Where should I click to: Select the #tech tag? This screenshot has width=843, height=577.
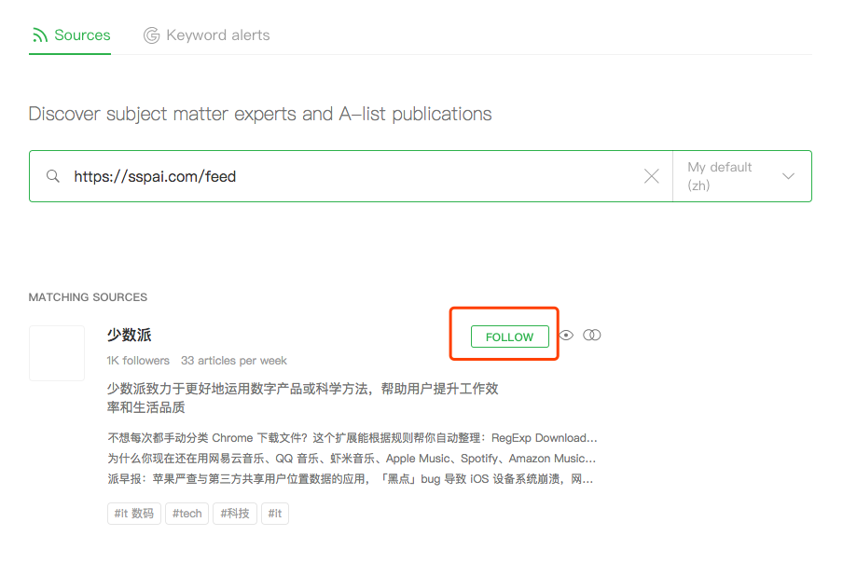187,514
